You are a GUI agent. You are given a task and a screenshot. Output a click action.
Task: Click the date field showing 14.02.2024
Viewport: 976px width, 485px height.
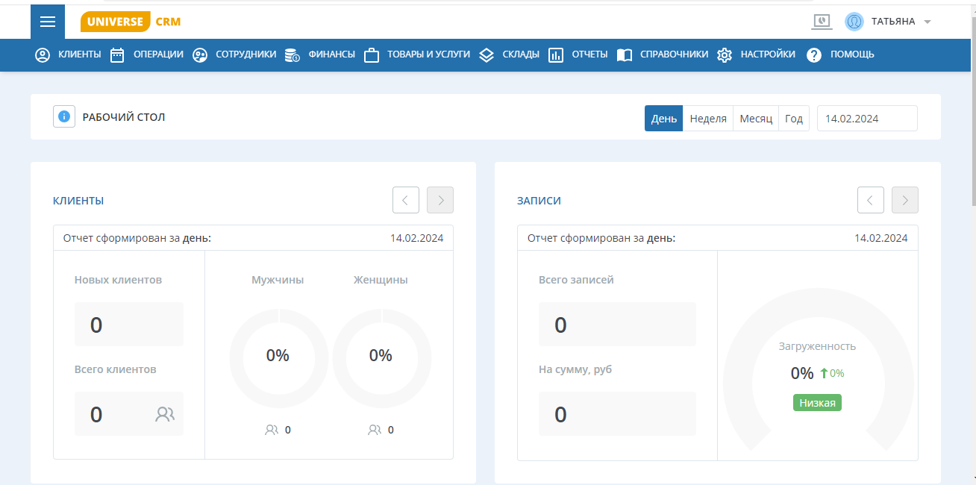867,118
